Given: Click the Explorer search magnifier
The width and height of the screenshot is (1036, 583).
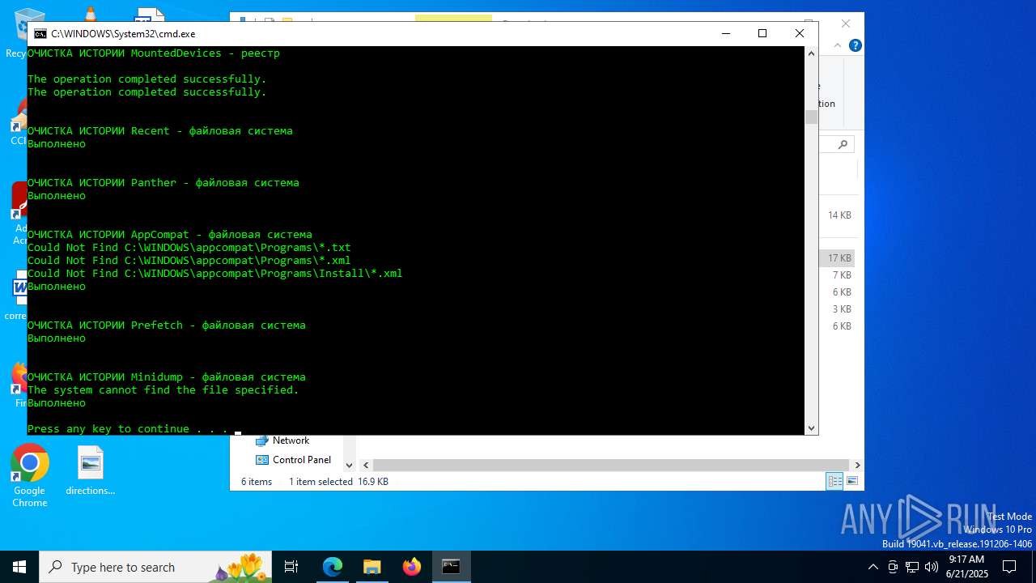Looking at the screenshot, I should click(843, 144).
